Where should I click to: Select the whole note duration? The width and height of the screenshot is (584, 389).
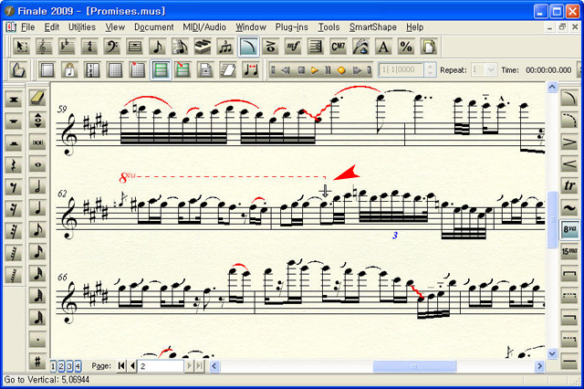point(37,164)
